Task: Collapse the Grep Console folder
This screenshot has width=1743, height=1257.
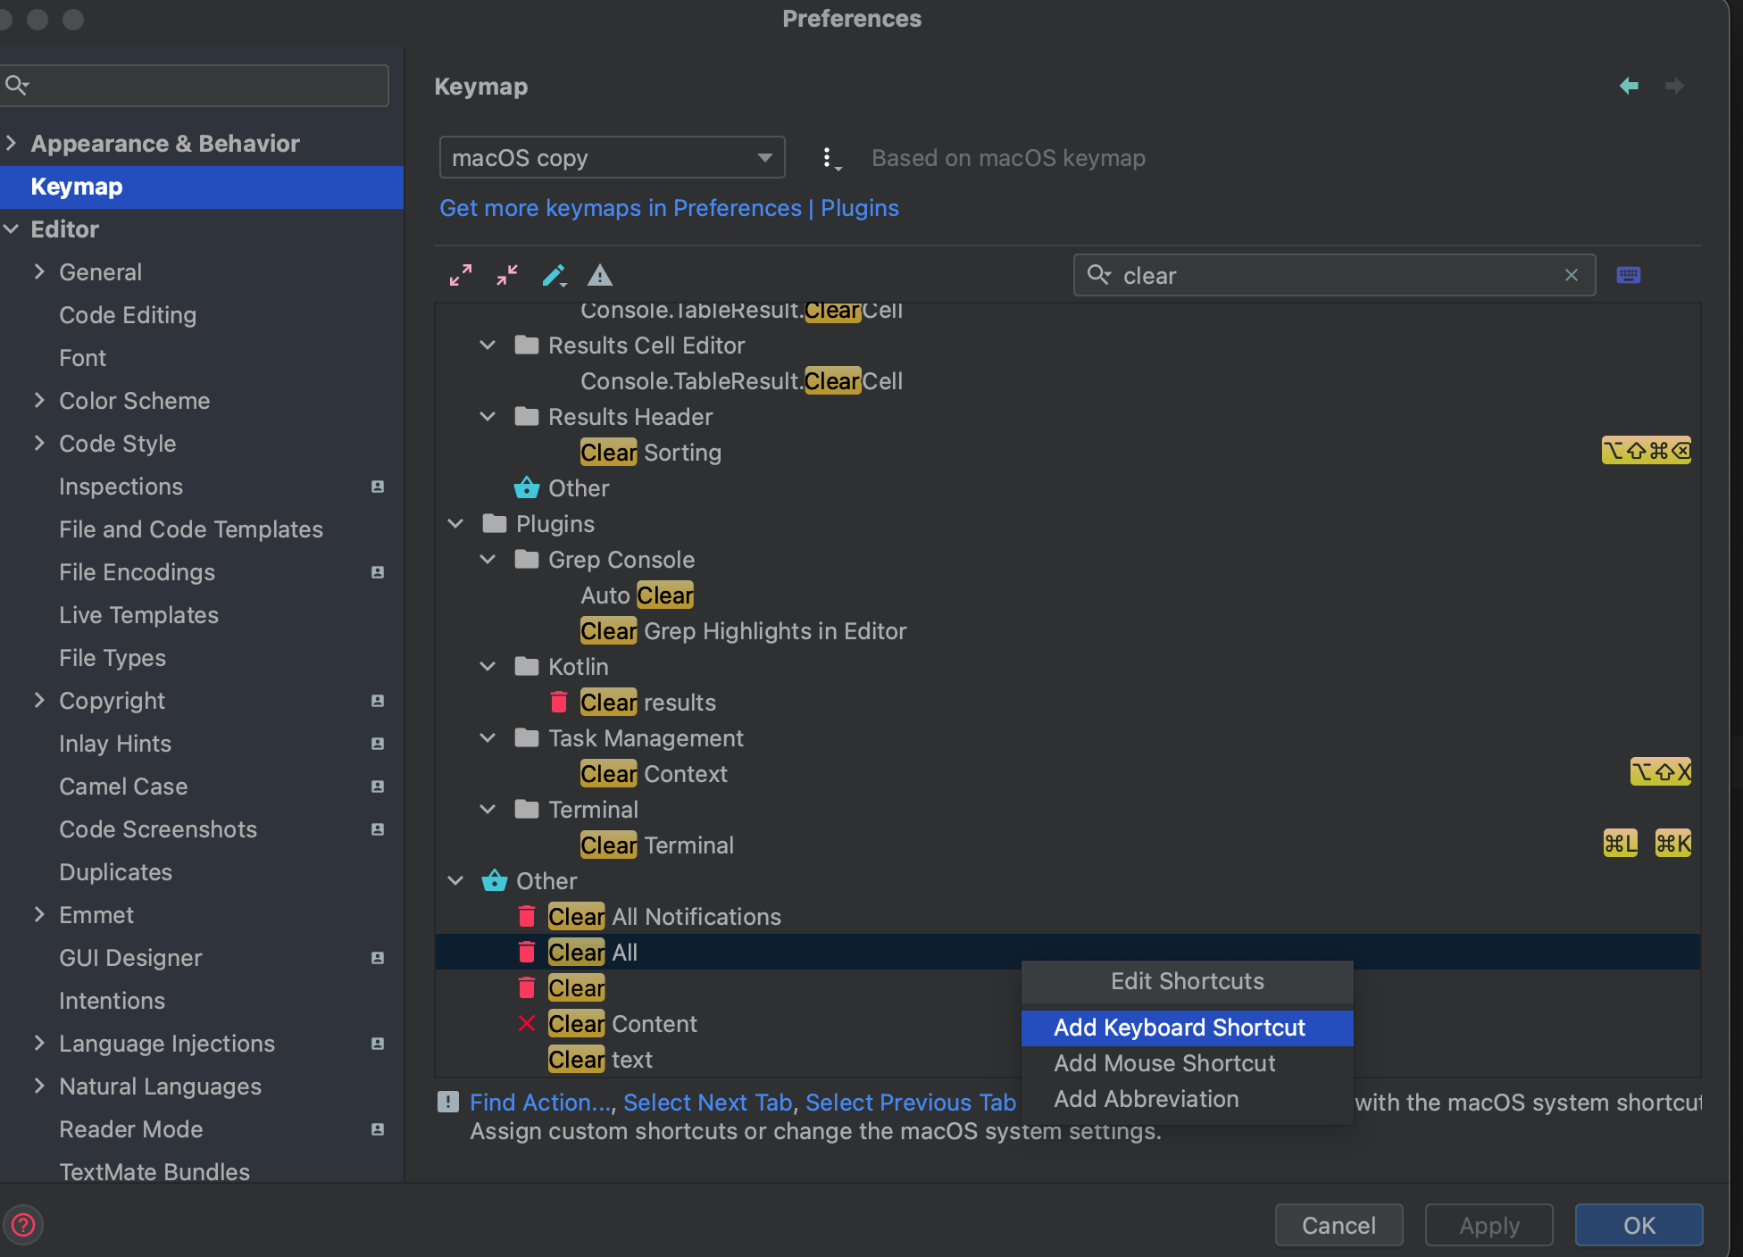Action: 488,560
